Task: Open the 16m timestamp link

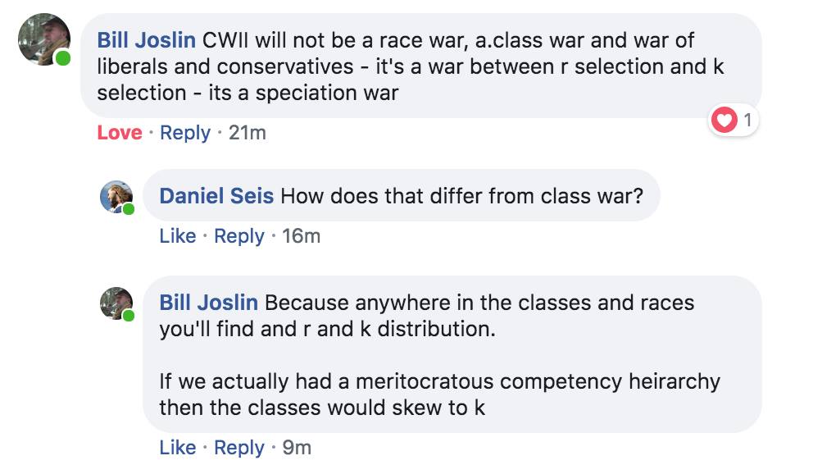Action: point(301,236)
